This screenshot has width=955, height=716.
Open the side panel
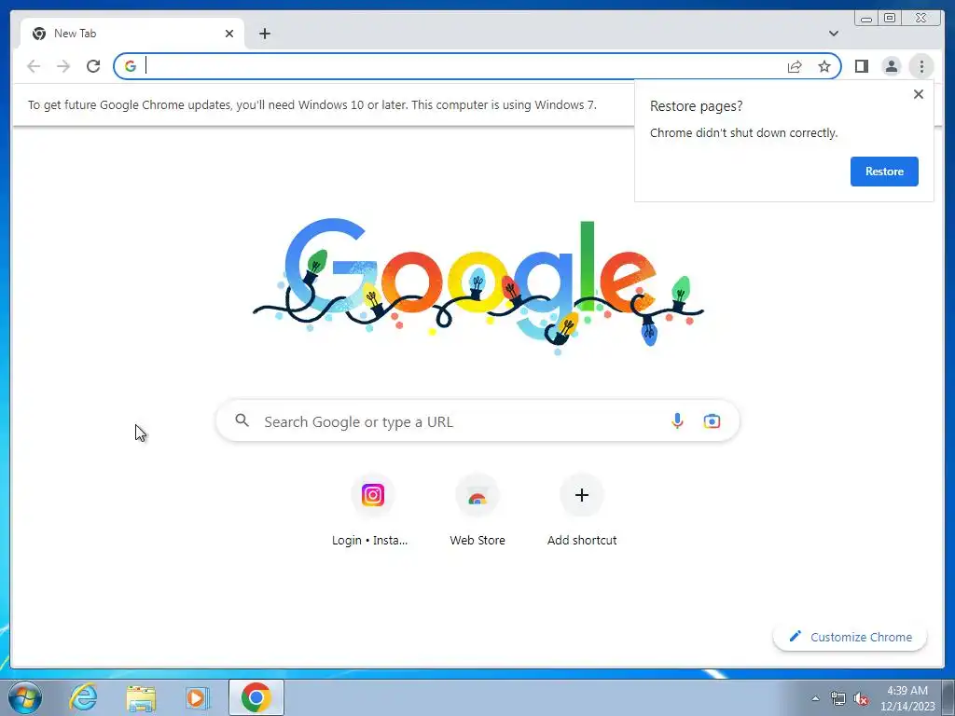861,66
